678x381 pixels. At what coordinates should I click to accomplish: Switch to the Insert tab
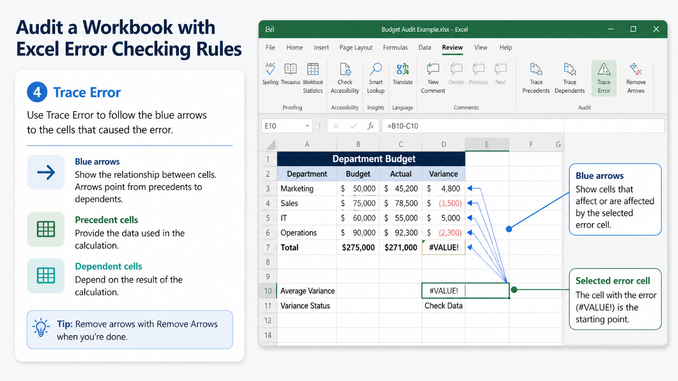point(321,47)
